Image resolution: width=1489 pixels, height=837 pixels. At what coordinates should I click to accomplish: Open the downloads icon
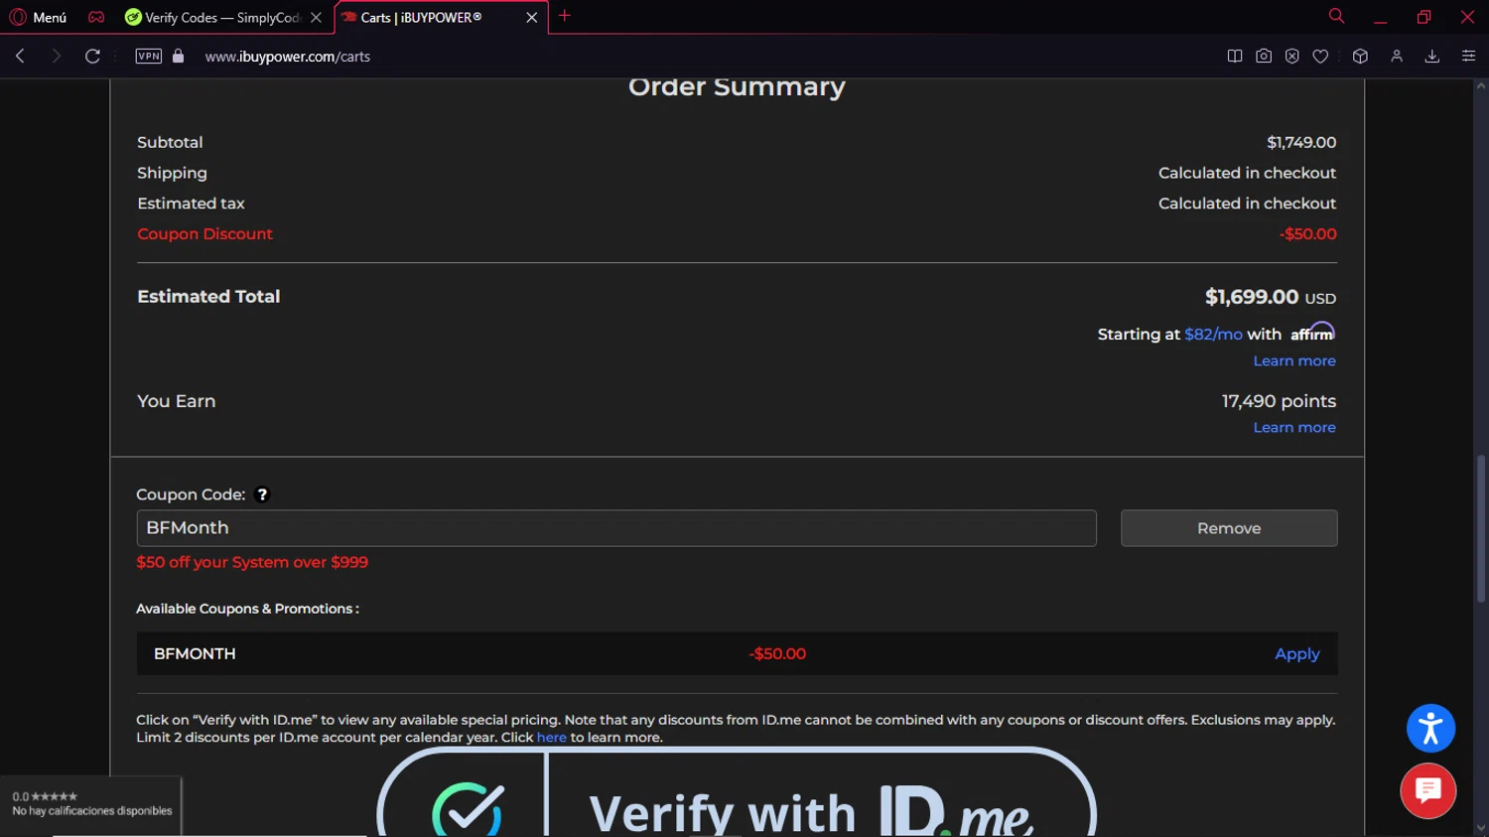(x=1431, y=57)
